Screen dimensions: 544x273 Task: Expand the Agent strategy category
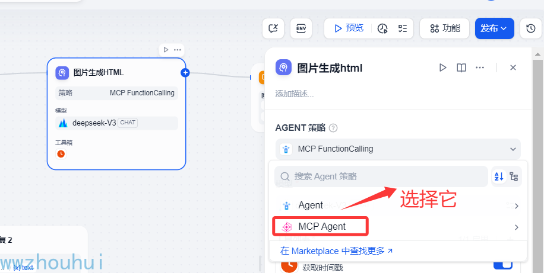(398, 205)
